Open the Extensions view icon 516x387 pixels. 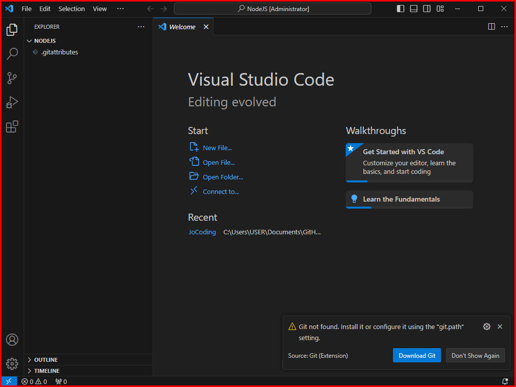[12, 126]
